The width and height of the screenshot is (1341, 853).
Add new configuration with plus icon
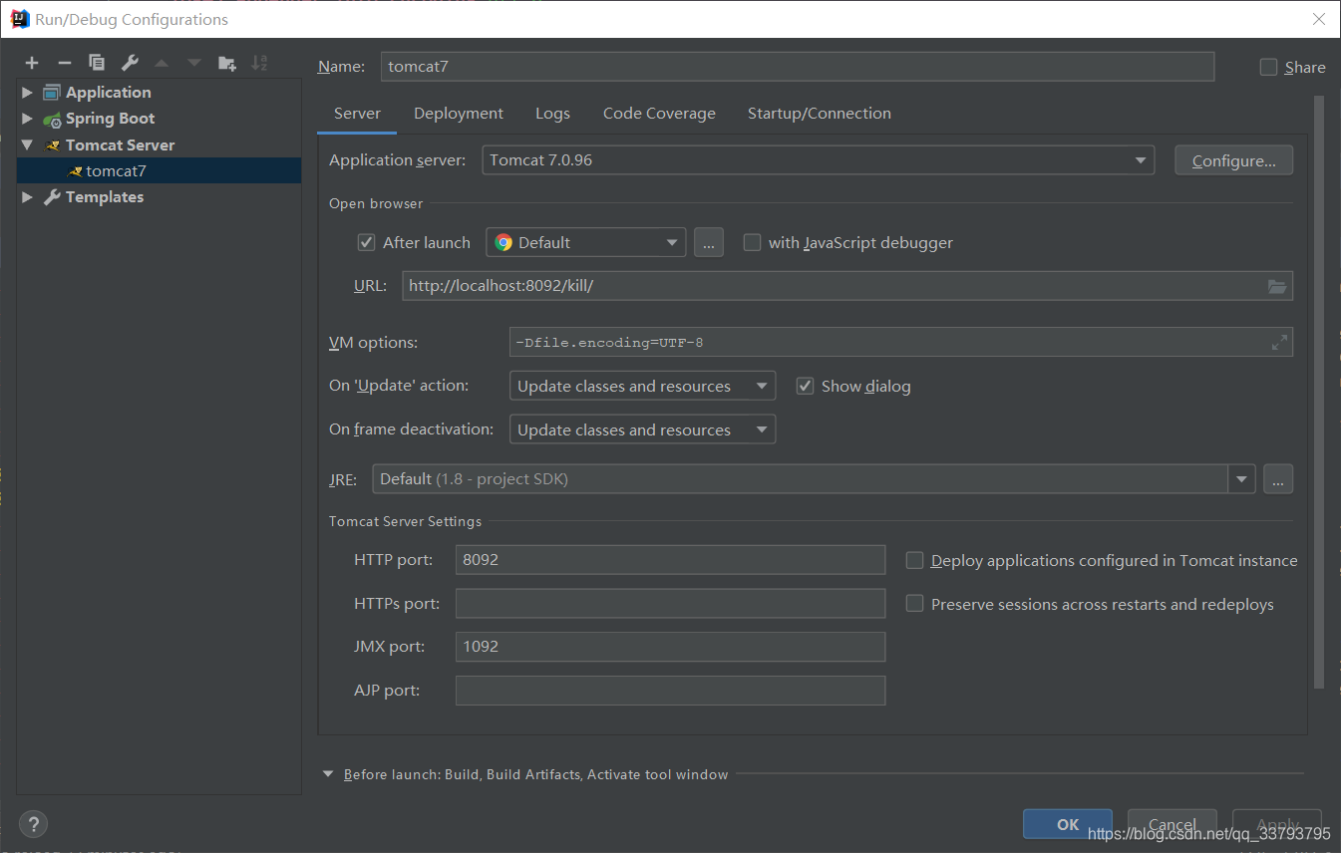(x=32, y=63)
